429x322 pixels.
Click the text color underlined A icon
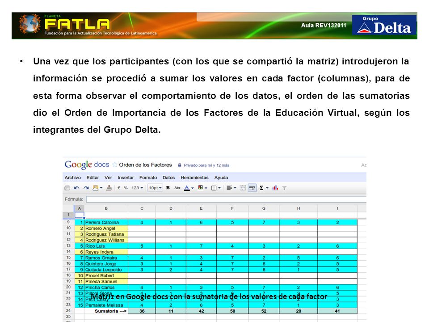(187, 188)
